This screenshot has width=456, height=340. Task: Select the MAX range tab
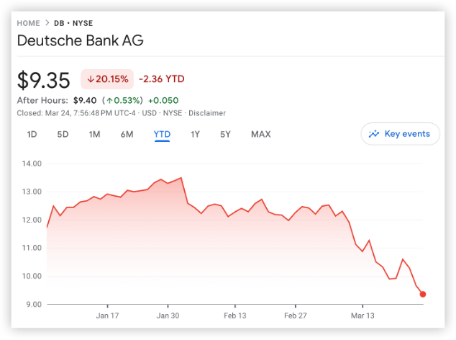(x=260, y=134)
